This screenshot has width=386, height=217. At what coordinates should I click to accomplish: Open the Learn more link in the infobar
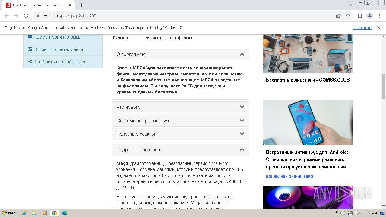click(362, 28)
